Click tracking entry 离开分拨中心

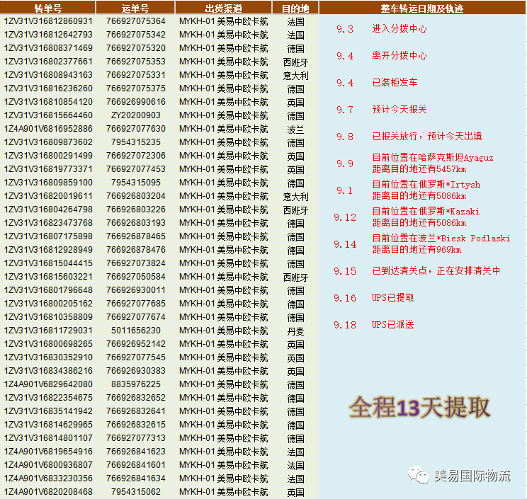[399, 55]
